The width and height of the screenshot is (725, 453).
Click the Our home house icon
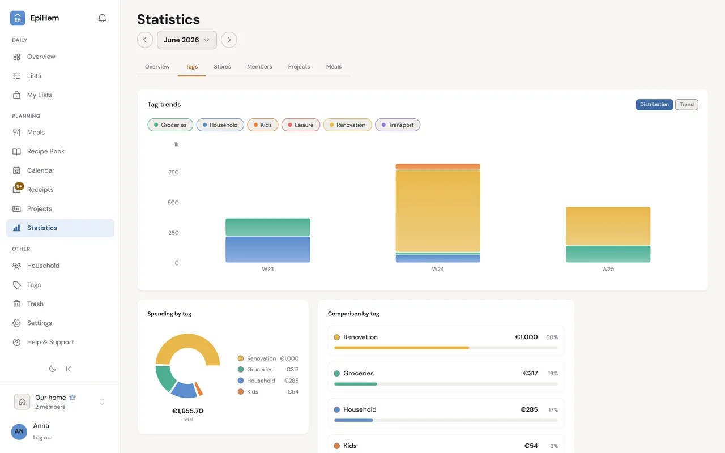pos(22,401)
